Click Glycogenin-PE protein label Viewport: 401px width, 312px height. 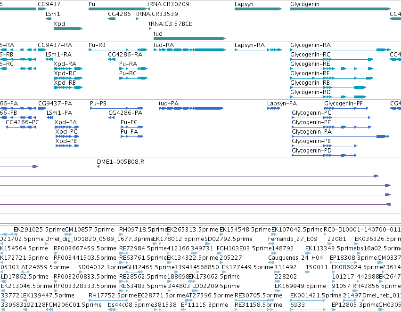click(311, 122)
